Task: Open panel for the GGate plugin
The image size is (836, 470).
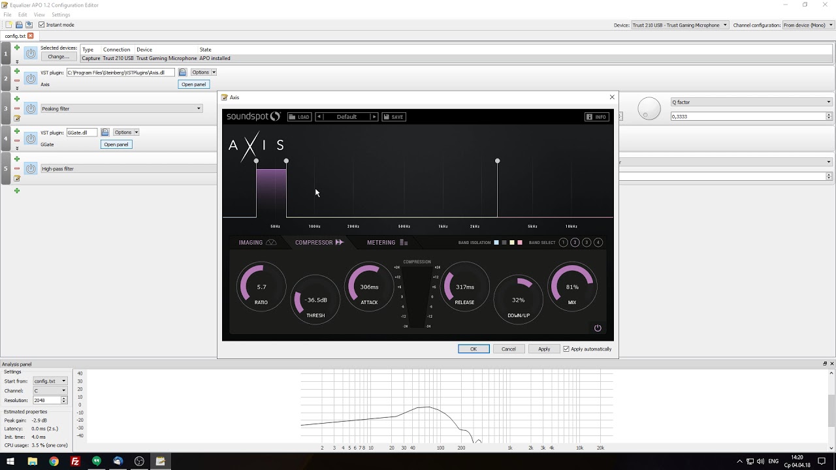Action: 116,144
